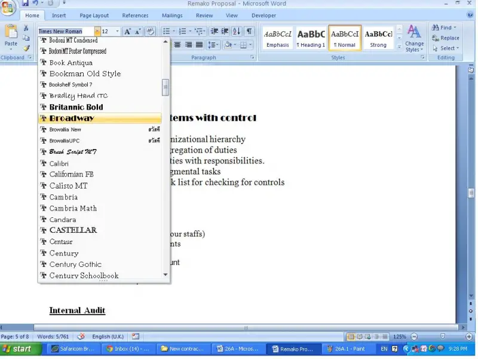This screenshot has height=359, width=478.
Task: Decrease paragraph indent
Action: (215, 31)
